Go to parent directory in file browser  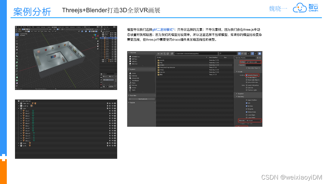165,53
